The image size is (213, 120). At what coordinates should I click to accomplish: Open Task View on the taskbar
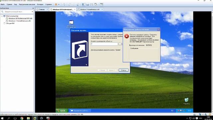point(15,118)
